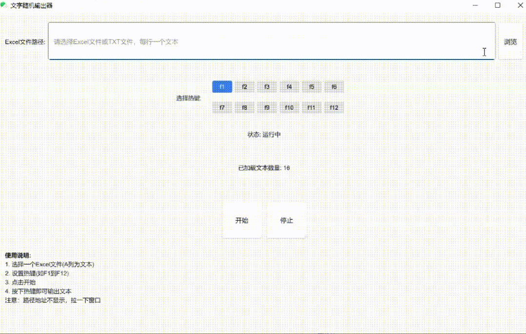
Task: Open file browser with 浏览 button
Action: tap(510, 41)
